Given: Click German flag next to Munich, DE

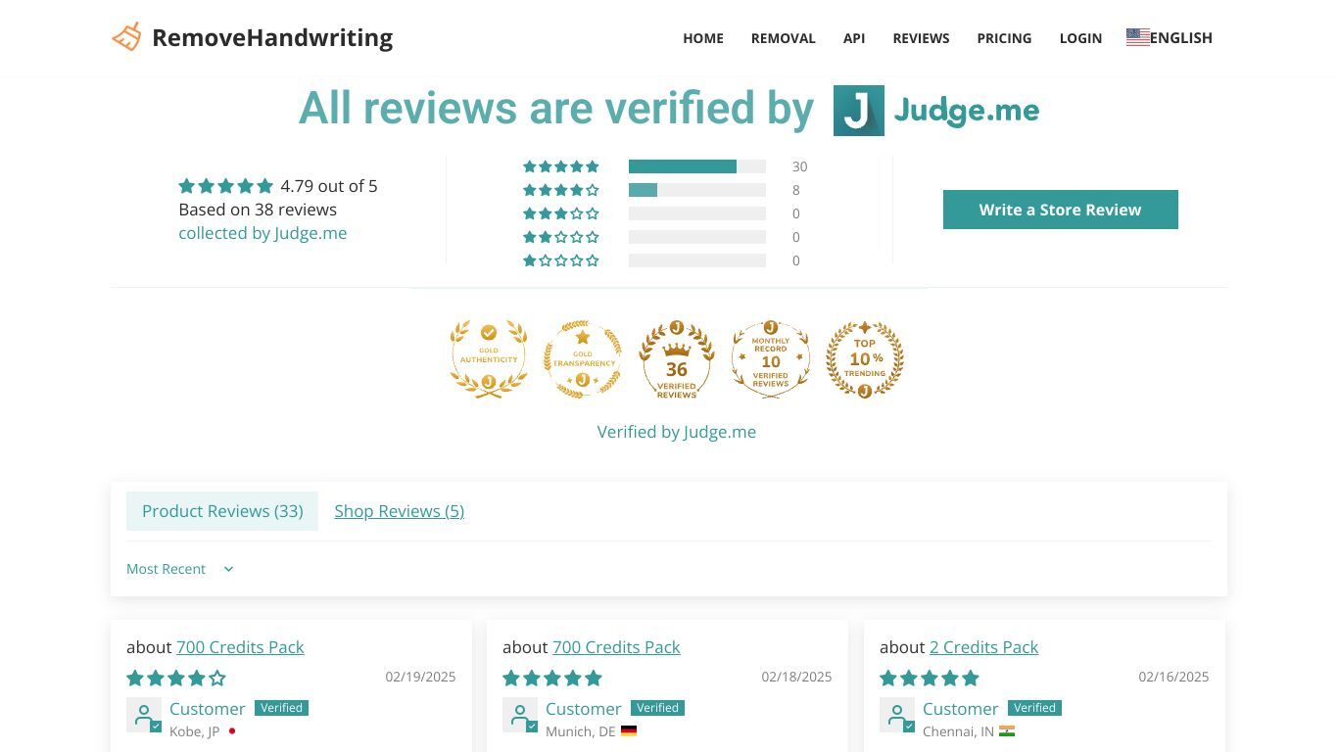Looking at the screenshot, I should pyautogui.click(x=629, y=731).
